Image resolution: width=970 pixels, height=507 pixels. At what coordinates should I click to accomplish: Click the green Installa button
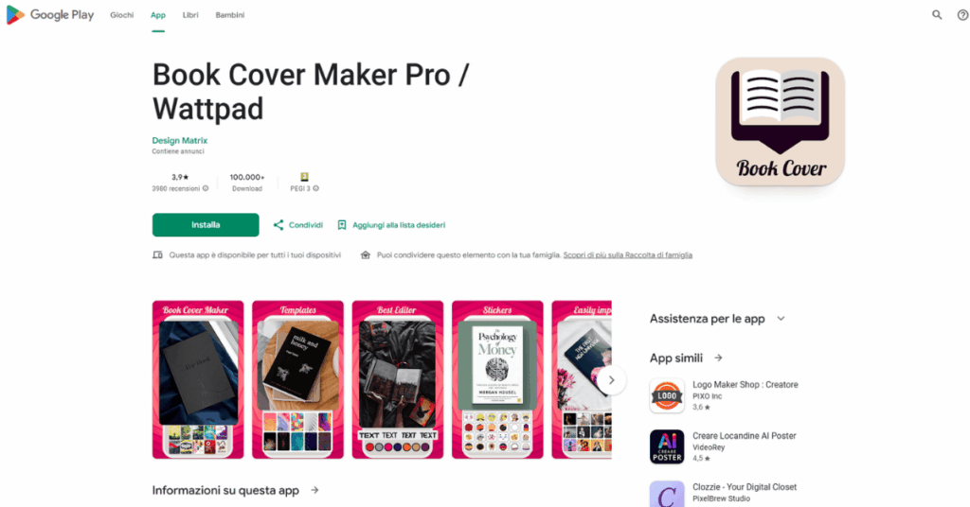(206, 225)
